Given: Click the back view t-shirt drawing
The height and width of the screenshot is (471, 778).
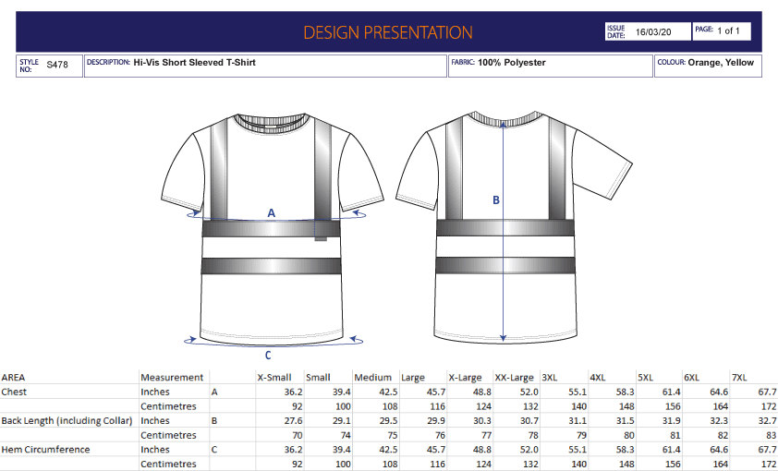Looking at the screenshot, I should point(514,227).
